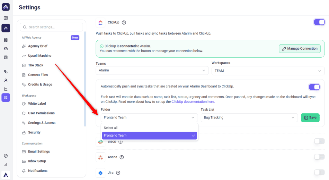This screenshot has height=180, width=329.
Task: Collapse the Folder dropdown showing Frontend Team
Action: pyautogui.click(x=149, y=118)
